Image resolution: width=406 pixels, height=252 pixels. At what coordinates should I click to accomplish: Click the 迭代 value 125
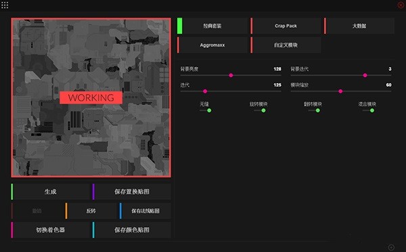pyautogui.click(x=277, y=85)
